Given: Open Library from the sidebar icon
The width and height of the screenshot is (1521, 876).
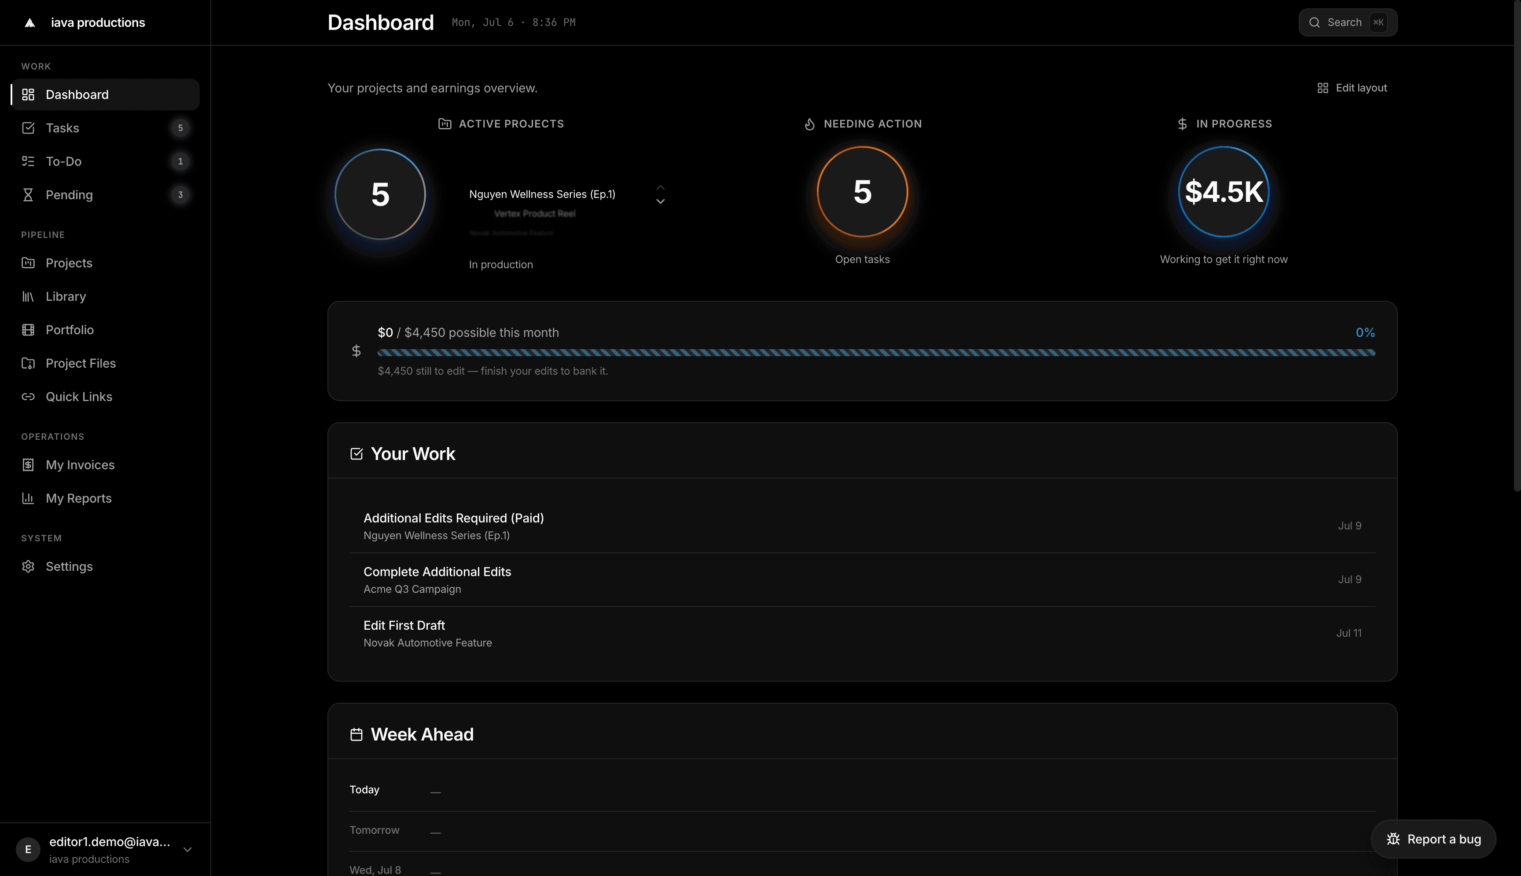Looking at the screenshot, I should point(28,296).
